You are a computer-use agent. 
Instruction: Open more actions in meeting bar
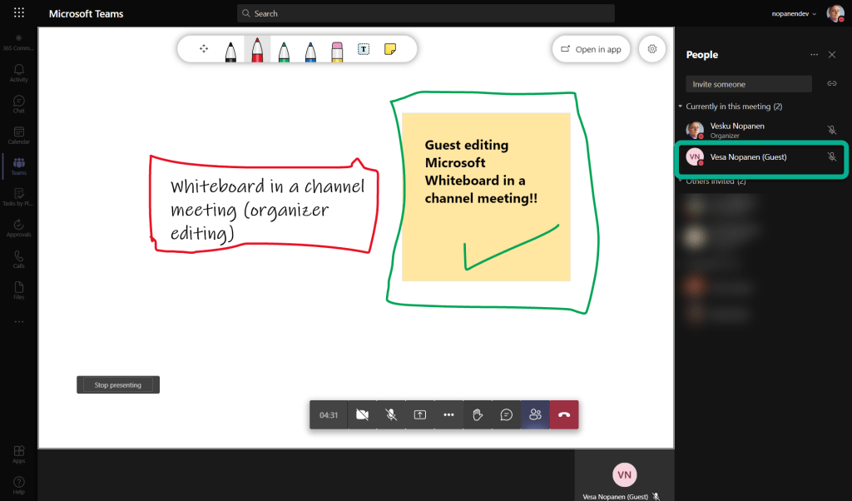[x=448, y=414]
